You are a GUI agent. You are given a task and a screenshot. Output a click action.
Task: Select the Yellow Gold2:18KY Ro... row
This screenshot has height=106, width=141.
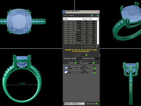[x=80, y=30]
